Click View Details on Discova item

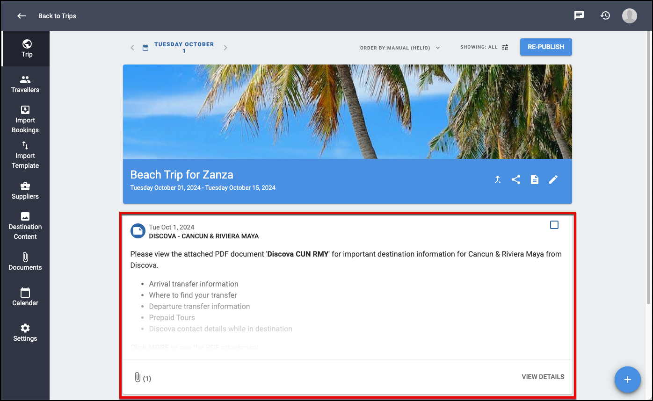coord(543,377)
